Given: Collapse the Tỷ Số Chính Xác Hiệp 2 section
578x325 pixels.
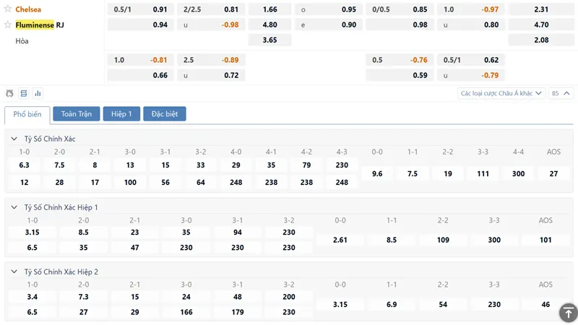Looking at the screenshot, I should [x=14, y=272].
